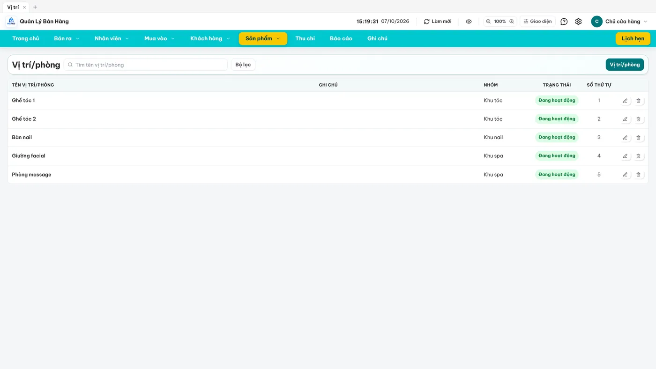Screen dimensions: 656x369
Task: Click the Phòng massage name cell
Action: click(31, 175)
